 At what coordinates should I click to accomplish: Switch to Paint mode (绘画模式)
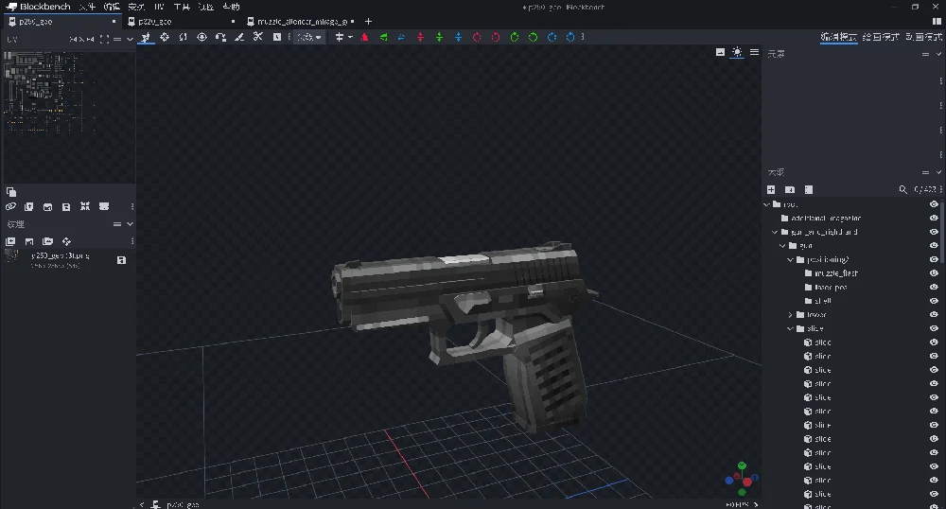881,37
